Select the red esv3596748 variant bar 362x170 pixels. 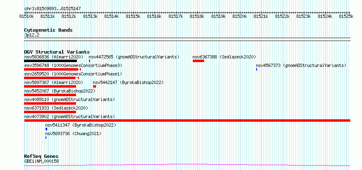tap(52, 69)
